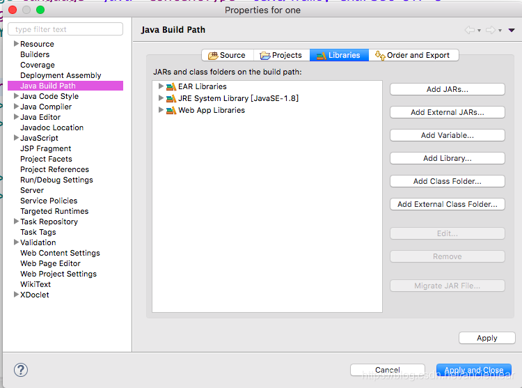Expand the Java Editor node
The width and height of the screenshot is (522, 388).
15,117
